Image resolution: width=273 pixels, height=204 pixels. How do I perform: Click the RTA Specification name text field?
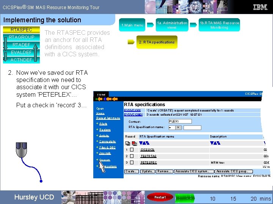192,128
